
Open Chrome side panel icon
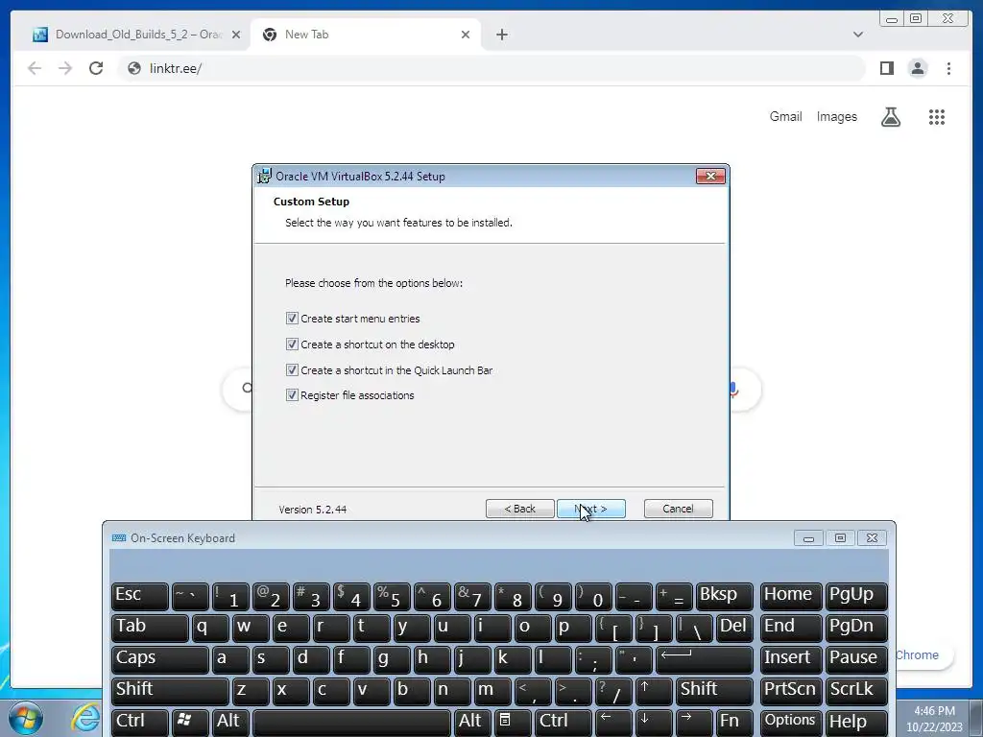click(x=886, y=68)
